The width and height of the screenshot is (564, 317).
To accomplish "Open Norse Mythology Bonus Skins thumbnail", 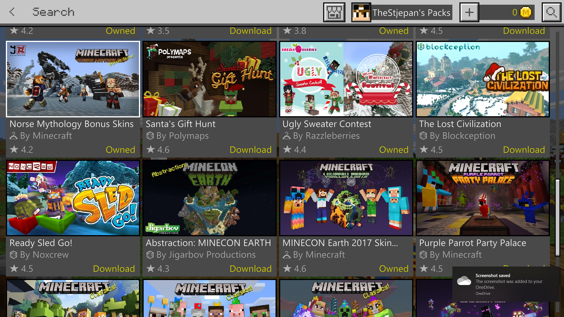I will [73, 79].
